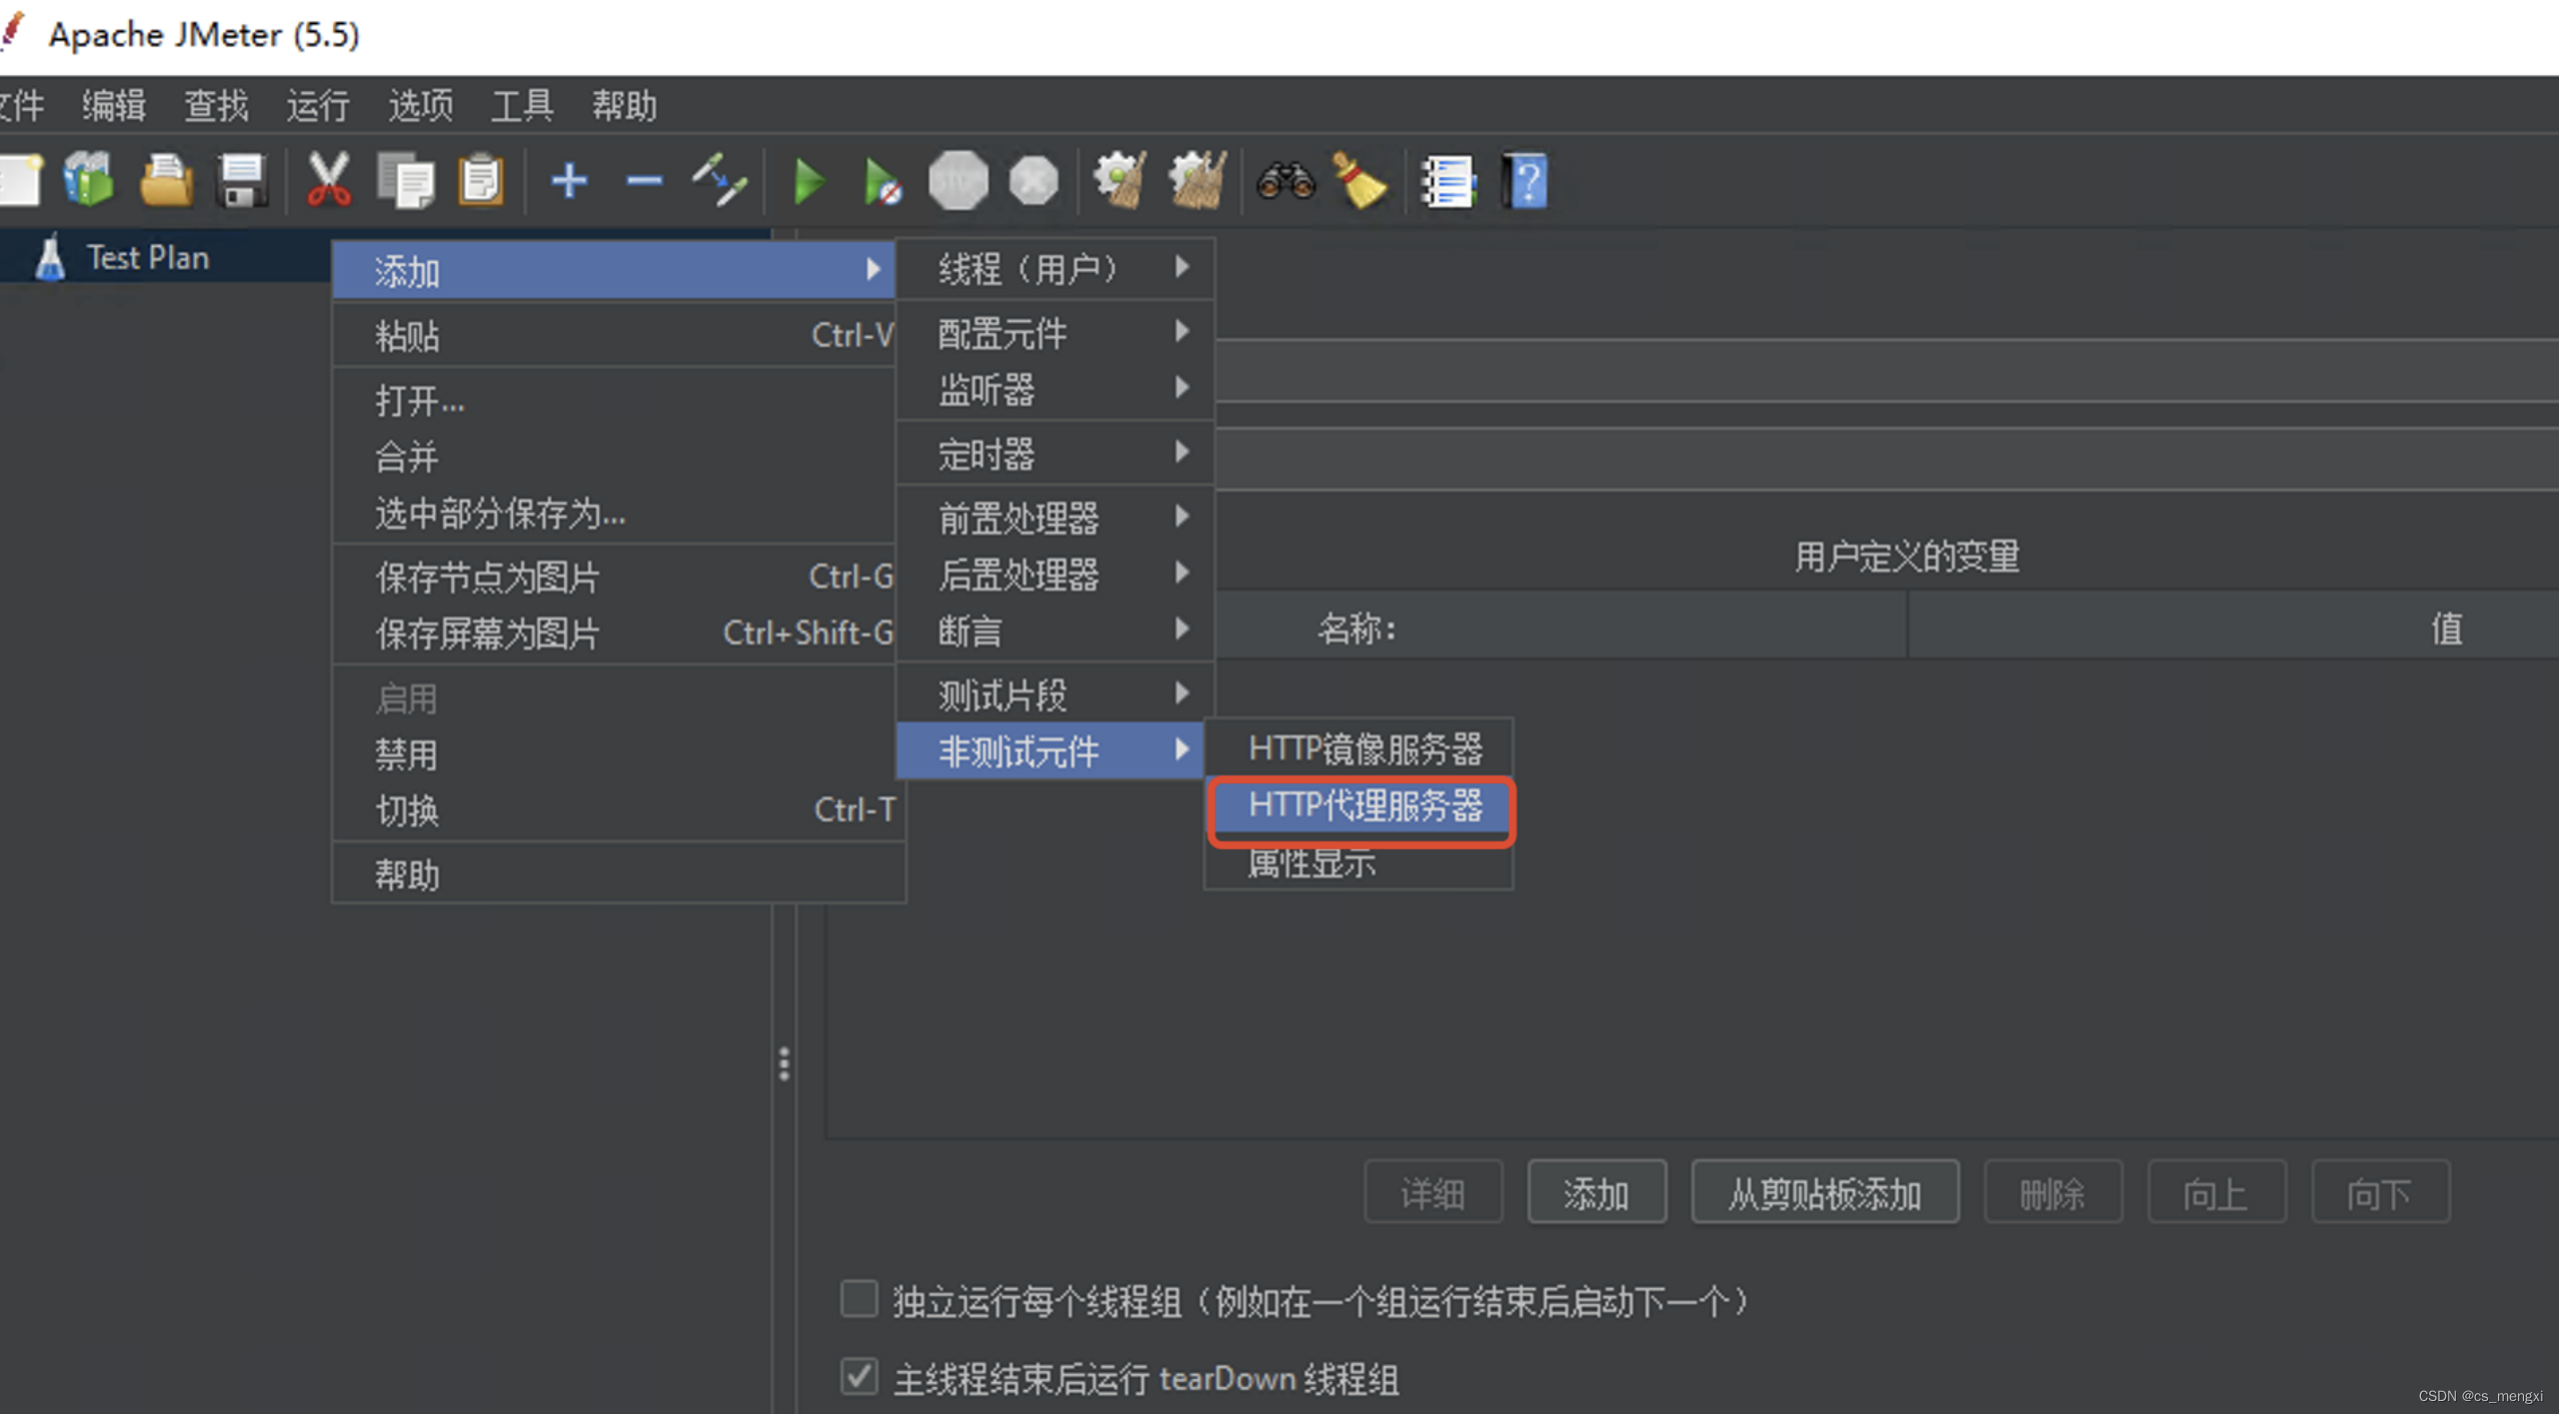Choose 保存屏幕为图片 menu entry

(614, 633)
